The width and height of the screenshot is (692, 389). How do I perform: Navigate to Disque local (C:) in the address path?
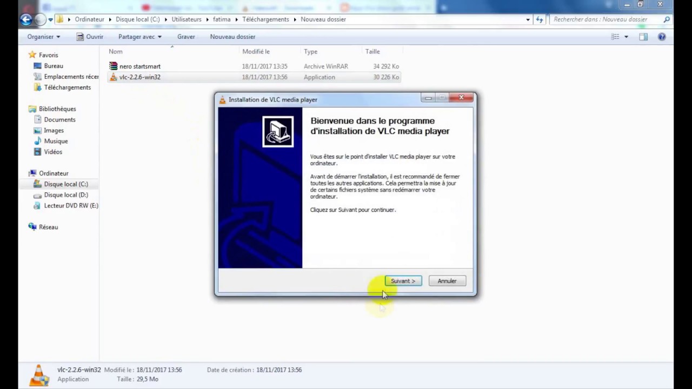pos(138,19)
